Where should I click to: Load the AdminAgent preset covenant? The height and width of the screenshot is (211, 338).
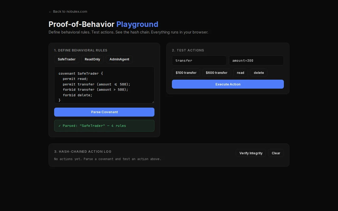click(x=119, y=59)
